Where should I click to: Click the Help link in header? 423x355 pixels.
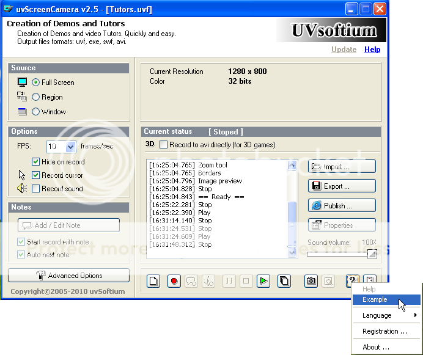372,49
